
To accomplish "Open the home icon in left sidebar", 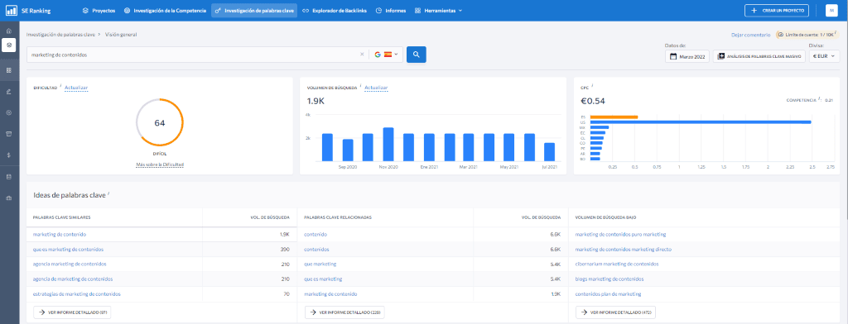I will (x=8, y=31).
